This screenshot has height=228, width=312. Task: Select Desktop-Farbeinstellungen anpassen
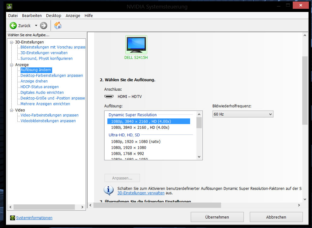coord(52,76)
